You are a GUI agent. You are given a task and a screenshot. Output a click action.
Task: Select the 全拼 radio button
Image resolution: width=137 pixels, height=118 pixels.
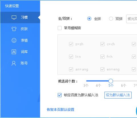tap(89, 19)
